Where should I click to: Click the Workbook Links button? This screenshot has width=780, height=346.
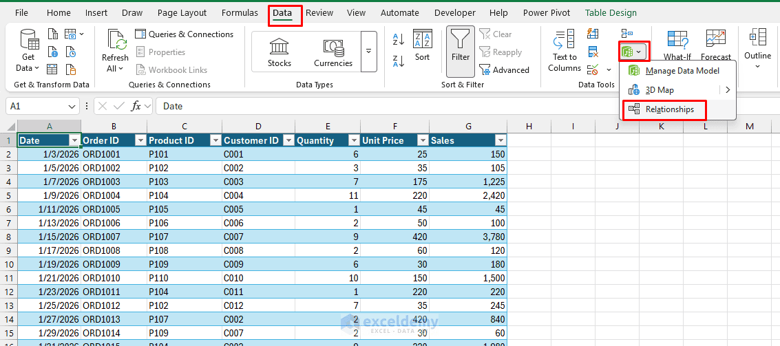click(x=171, y=70)
